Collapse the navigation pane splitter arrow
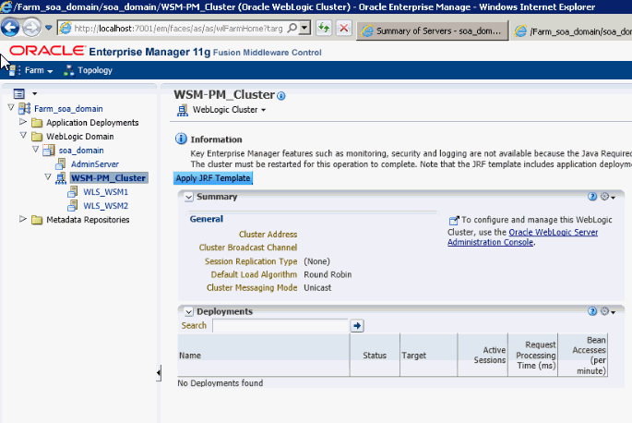Screen dimensions: 632x423 click(x=159, y=372)
